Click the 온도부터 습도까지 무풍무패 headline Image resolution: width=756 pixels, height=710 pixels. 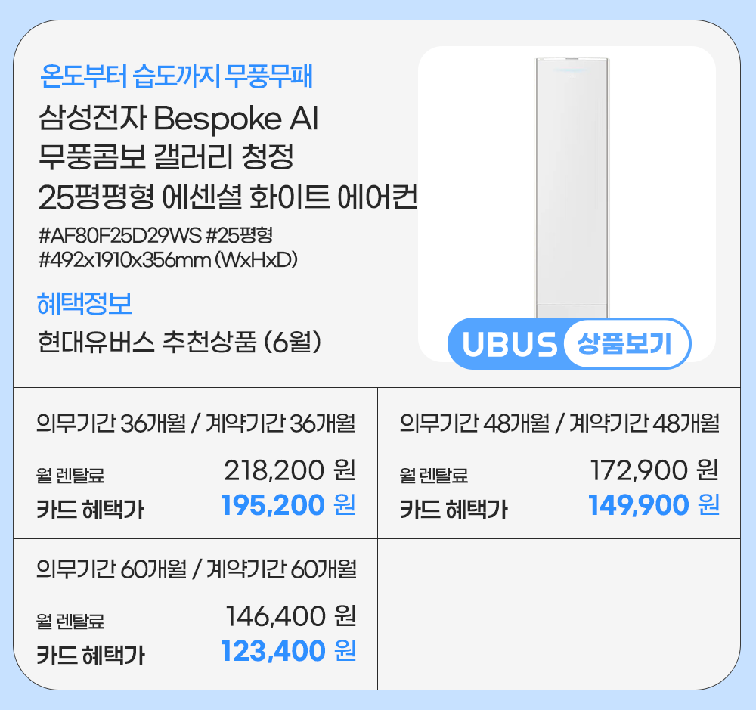pyautogui.click(x=176, y=76)
